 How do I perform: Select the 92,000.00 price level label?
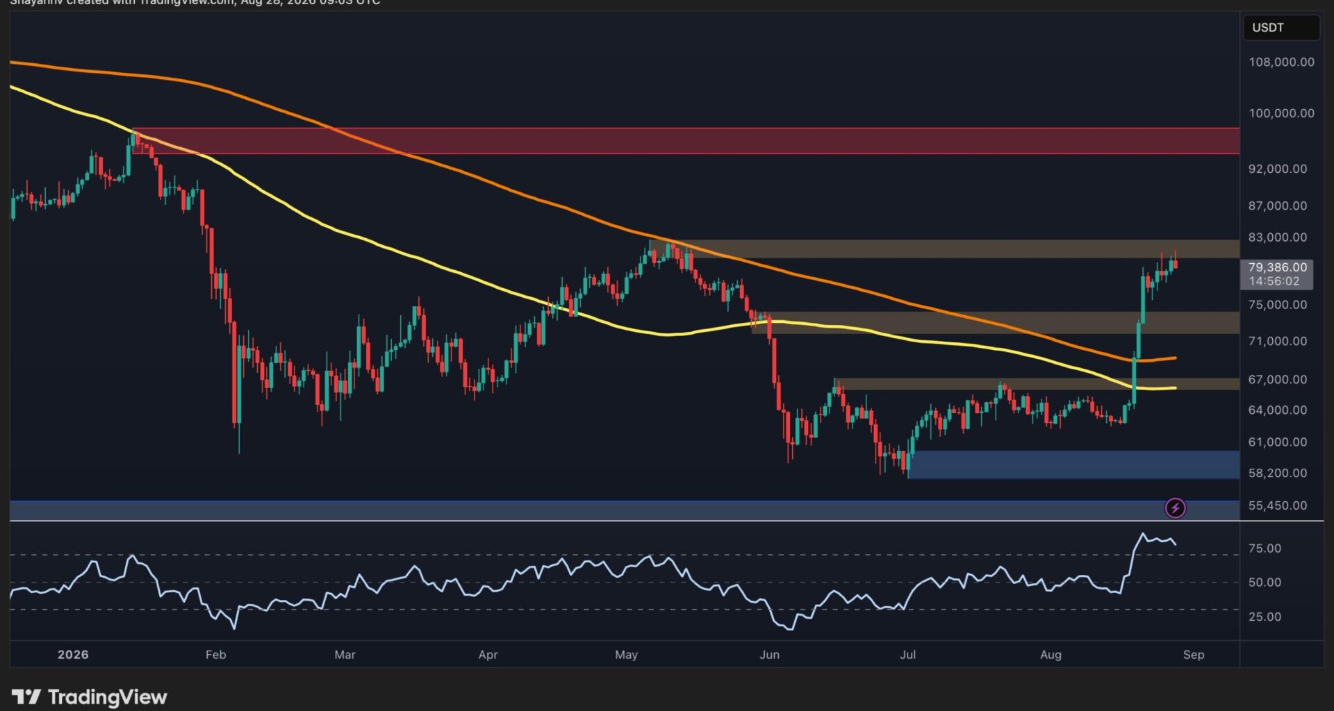point(1278,169)
